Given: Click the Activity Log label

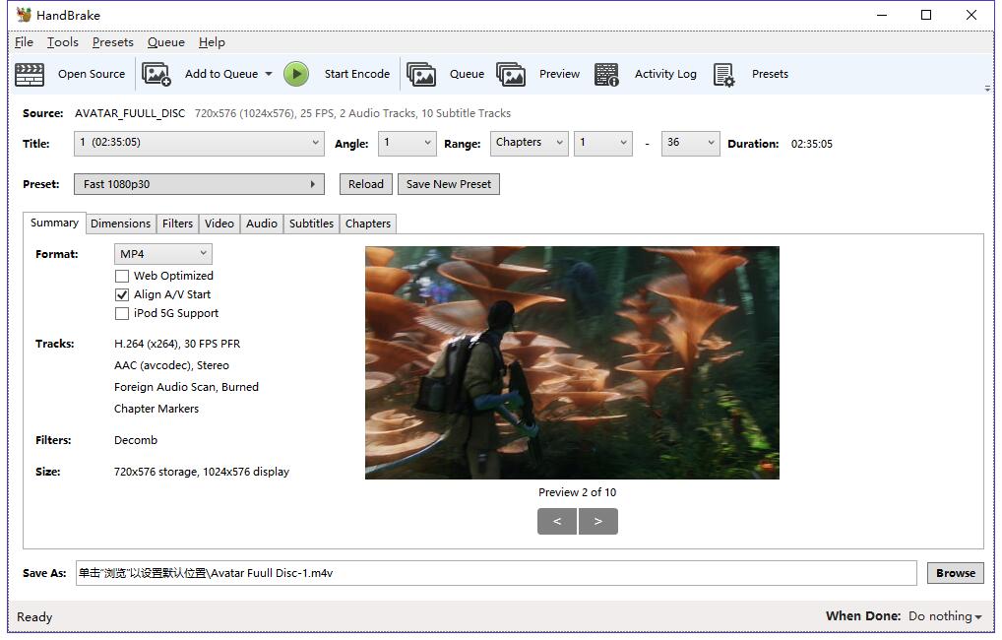Looking at the screenshot, I should point(665,74).
